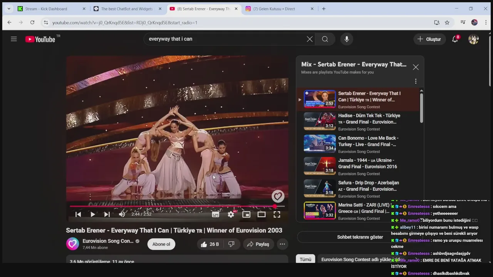Subscribe with the Abone ol button
493x277 pixels.
click(x=161, y=244)
